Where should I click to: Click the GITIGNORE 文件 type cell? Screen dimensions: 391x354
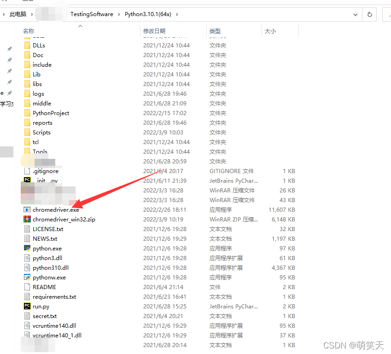point(231,171)
